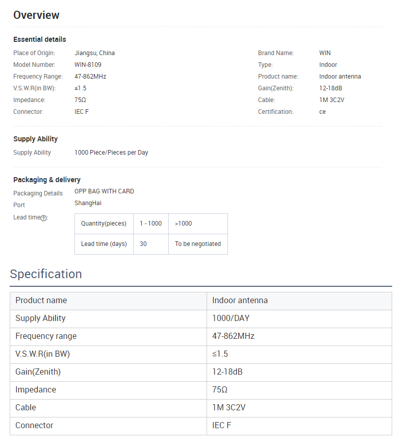Click the 'To be negotiated' lead time cell
This screenshot has height=444, width=408.
[x=198, y=244]
